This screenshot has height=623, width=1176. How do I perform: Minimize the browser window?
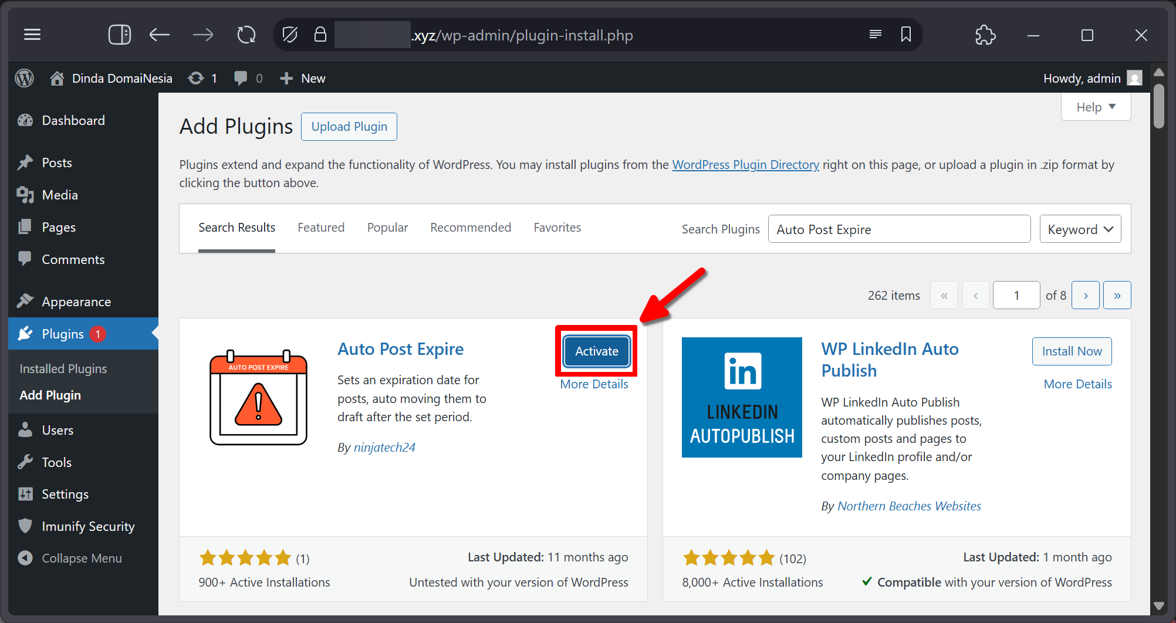tap(1033, 35)
